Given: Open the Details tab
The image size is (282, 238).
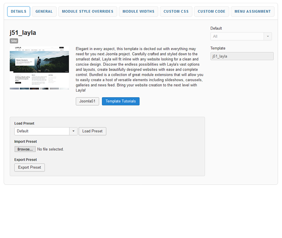Looking at the screenshot, I should click(x=19, y=11).
